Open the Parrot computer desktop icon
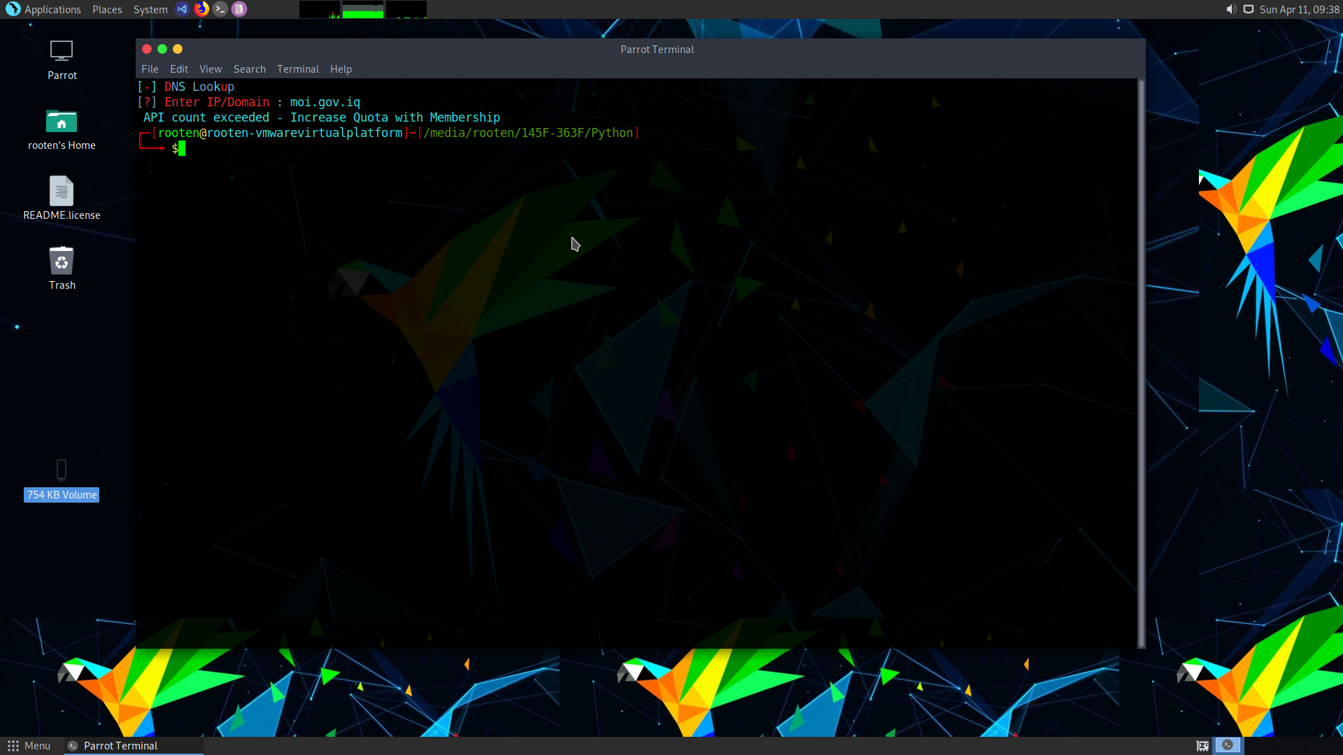 [62, 51]
